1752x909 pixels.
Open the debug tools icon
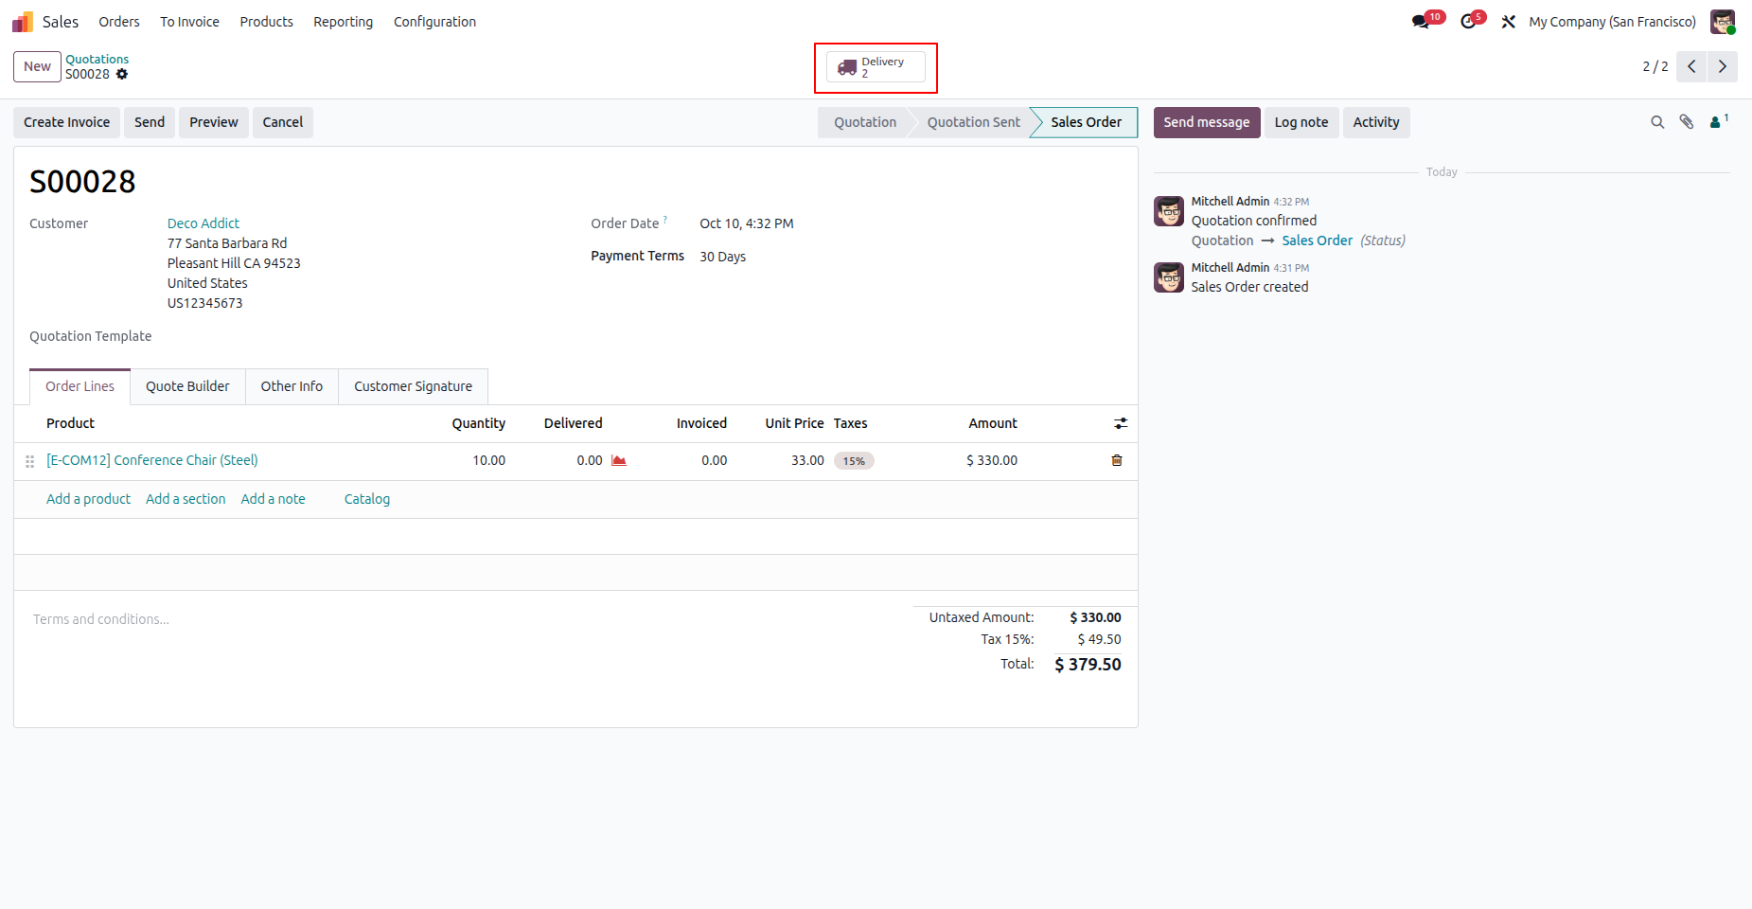click(x=1509, y=22)
